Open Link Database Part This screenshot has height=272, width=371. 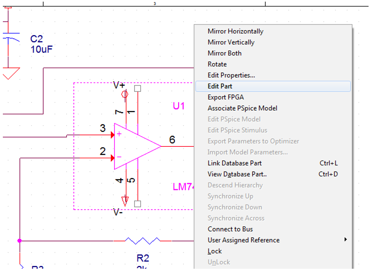coord(234,163)
